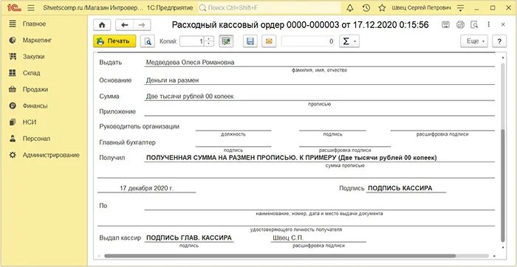Viewport: 517px width, 267px height.
Task: Click the Главный бухгалтер label
Action: 127,142
